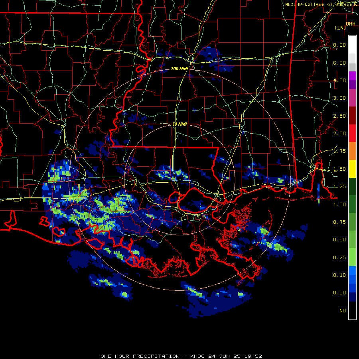Click the 0.75 legend value

(339, 222)
